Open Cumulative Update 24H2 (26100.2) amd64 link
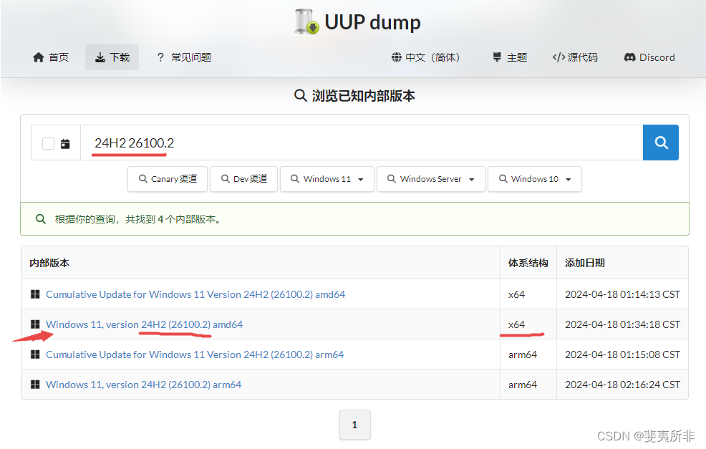 point(195,294)
